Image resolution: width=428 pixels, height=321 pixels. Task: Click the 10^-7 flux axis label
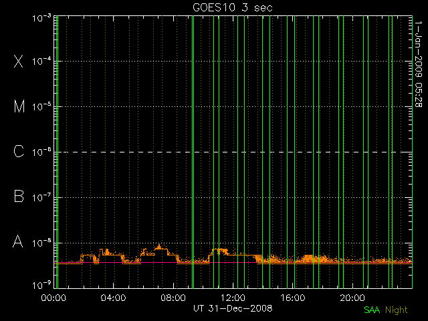[41, 197]
